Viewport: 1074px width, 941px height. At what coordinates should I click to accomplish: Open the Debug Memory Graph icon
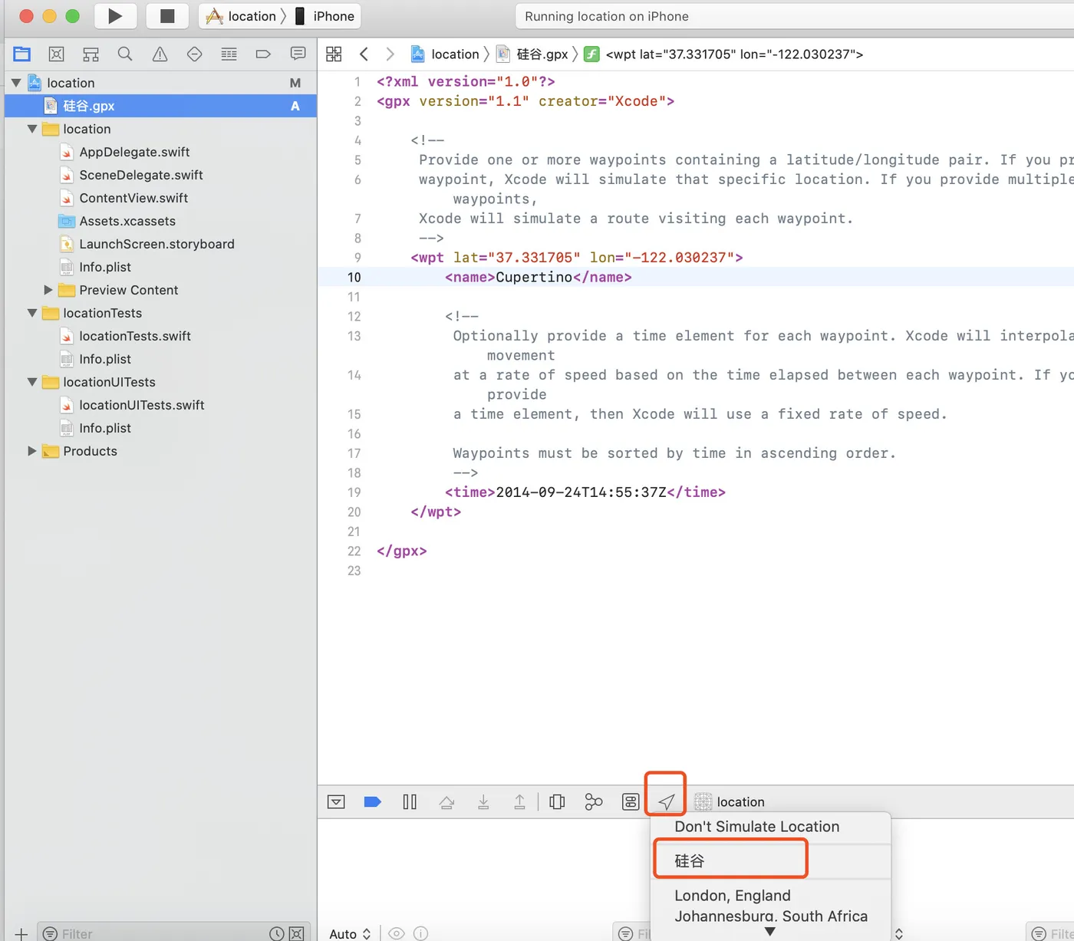[594, 802]
